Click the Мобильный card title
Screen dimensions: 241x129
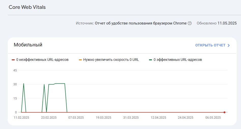click(28, 45)
